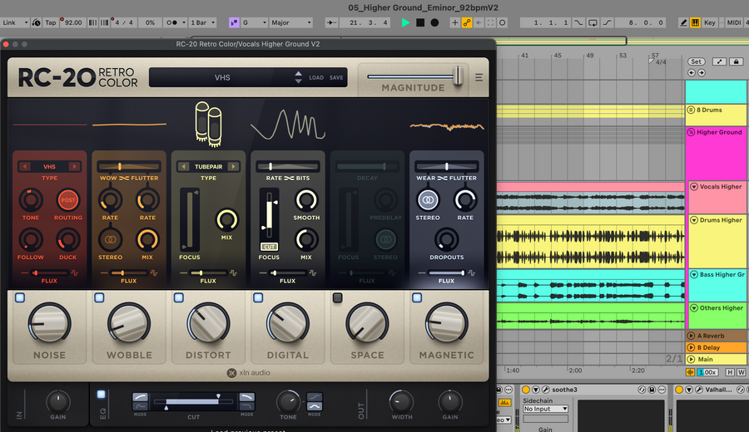Enable the WOBBLE module checkbox
This screenshot has height=432, width=749.
pyautogui.click(x=99, y=297)
